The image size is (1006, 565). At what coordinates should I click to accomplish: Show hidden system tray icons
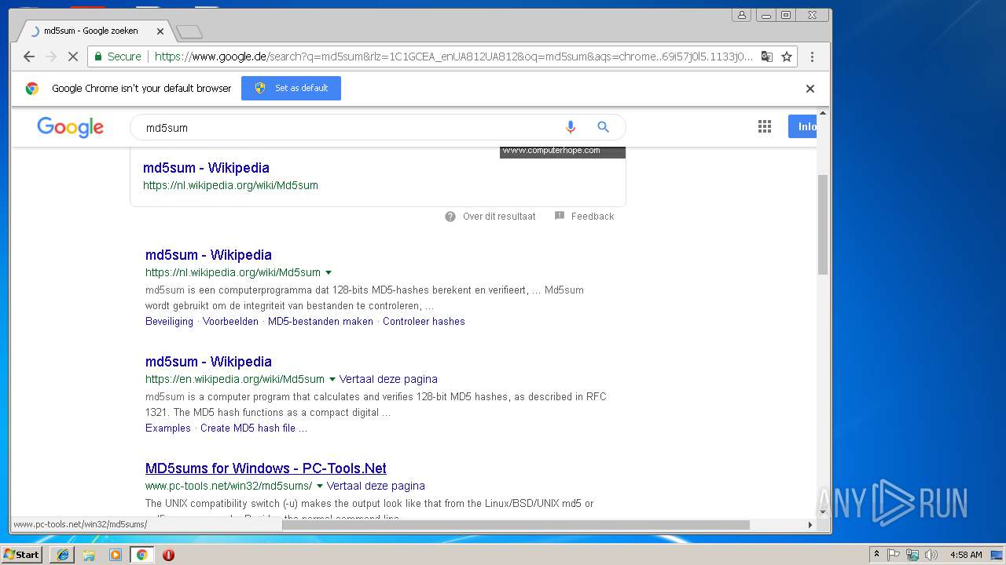pyautogui.click(x=876, y=555)
